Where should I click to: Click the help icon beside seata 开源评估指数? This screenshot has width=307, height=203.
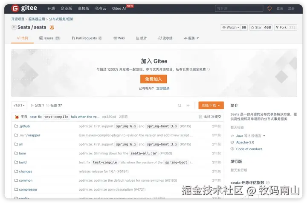point(268,183)
